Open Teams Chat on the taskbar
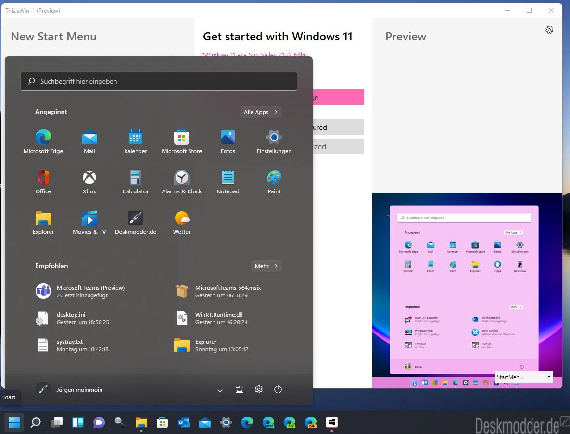 coord(99,422)
